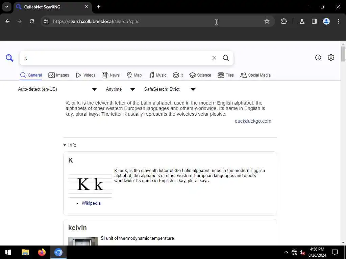346x259 pixels.
Task: Click the browser address bar URL
Action: point(96,21)
